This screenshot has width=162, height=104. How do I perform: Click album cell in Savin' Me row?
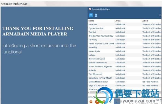(152, 25)
